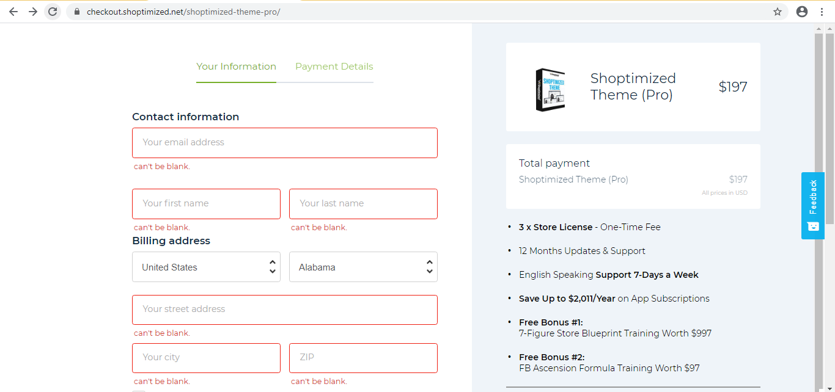Click 'can't be blank' under street address

tap(162, 333)
